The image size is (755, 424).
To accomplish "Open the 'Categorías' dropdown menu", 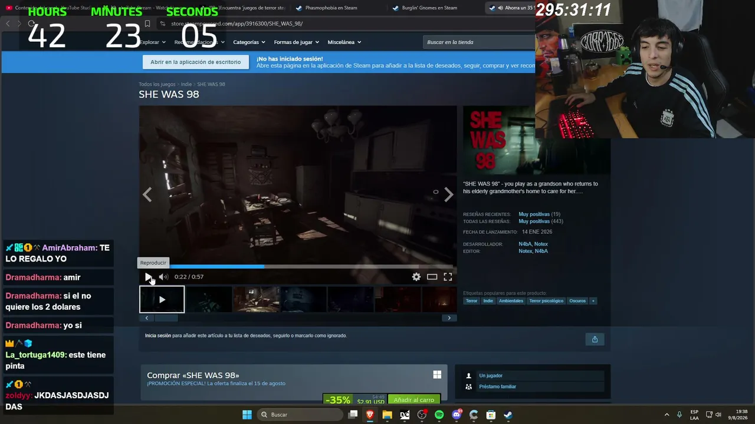I will [249, 42].
